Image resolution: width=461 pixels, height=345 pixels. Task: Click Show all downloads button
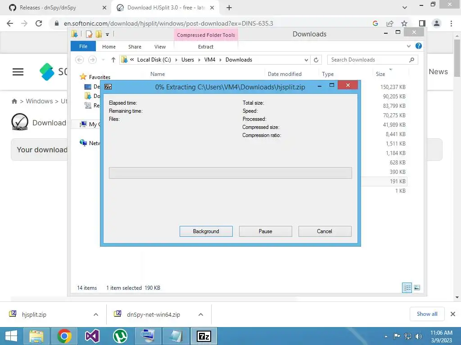point(427,314)
